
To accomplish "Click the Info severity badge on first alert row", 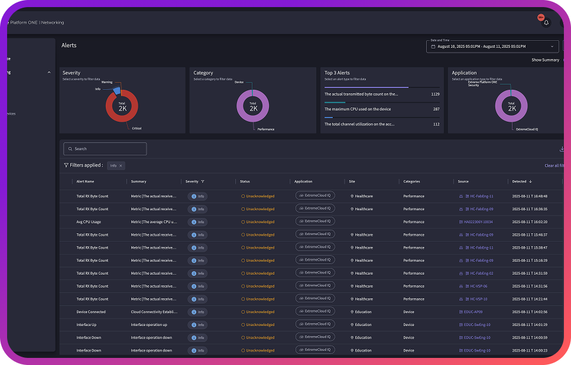I will click(197, 195).
